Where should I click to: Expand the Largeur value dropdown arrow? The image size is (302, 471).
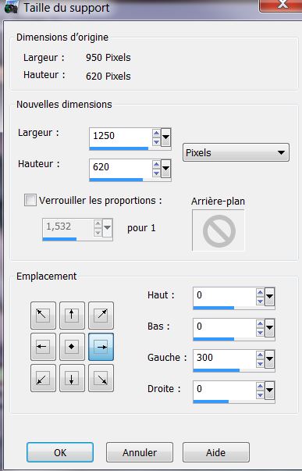pos(166,137)
